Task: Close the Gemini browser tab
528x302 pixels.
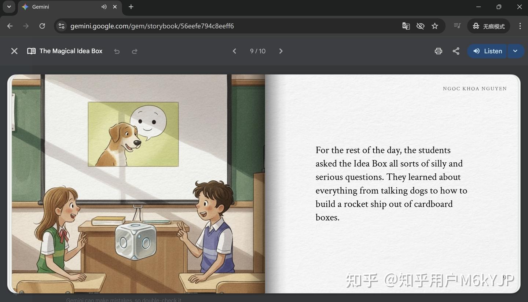Action: coord(115,7)
